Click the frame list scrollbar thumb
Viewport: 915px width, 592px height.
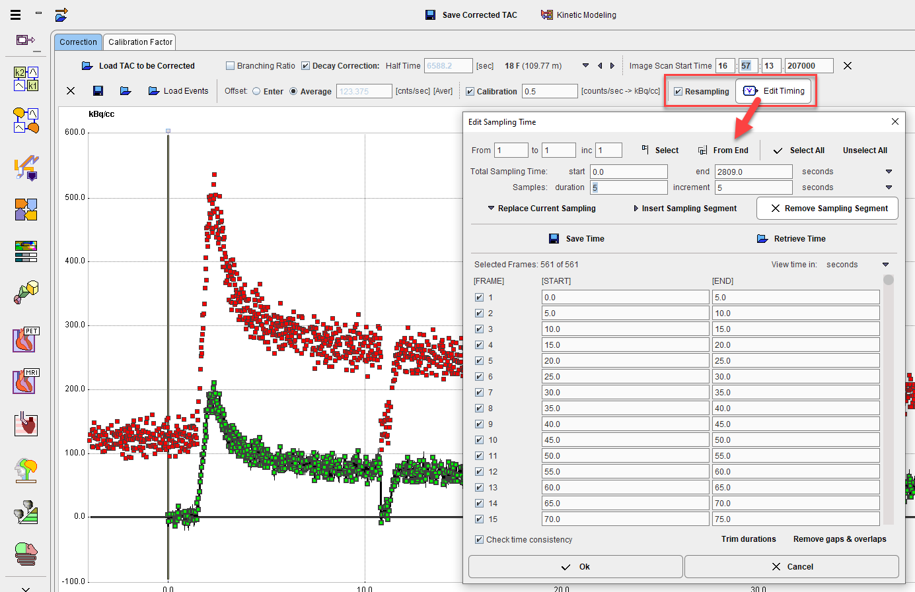889,280
